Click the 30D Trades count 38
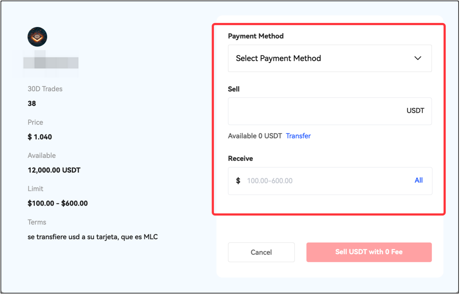460x294 pixels. 32,103
